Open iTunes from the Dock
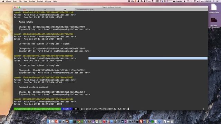This screenshot has height=124, width=221. coord(104,122)
